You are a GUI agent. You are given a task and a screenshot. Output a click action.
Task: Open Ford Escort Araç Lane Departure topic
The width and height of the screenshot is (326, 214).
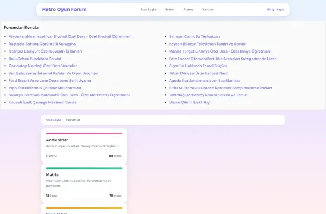[49, 81]
